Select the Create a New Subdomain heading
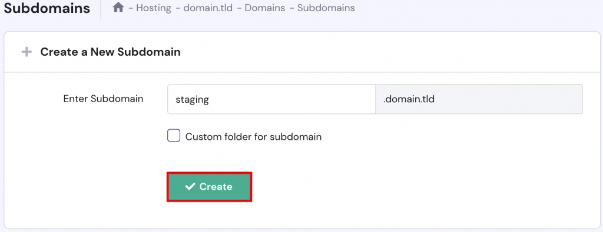This screenshot has height=232, width=603. (x=110, y=52)
